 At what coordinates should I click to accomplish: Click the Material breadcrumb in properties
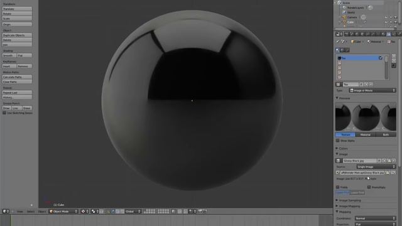click(x=374, y=41)
